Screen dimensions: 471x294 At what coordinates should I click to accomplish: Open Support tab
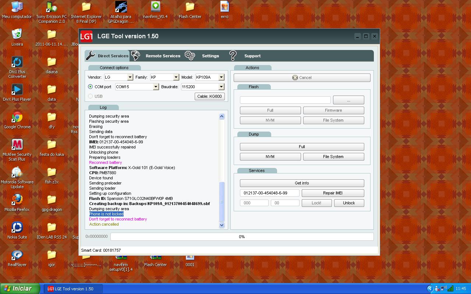244,56
